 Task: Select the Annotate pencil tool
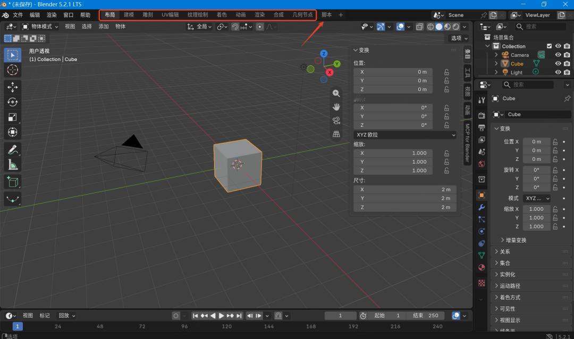tap(12, 150)
